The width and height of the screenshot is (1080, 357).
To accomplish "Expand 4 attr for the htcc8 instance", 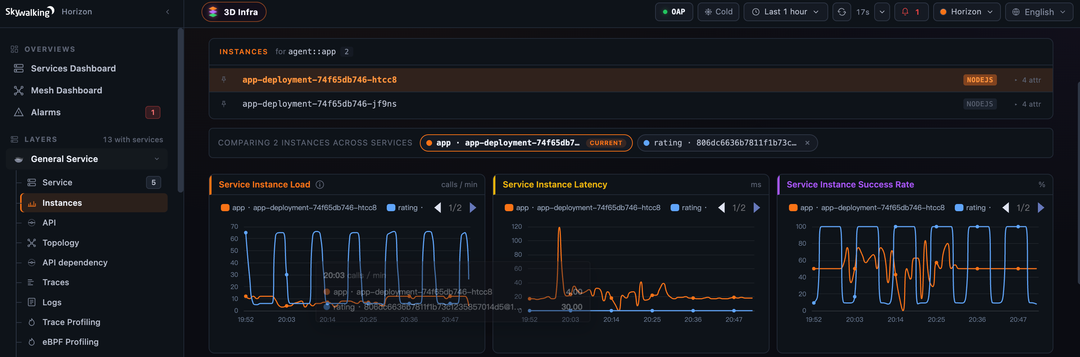I will (1027, 80).
